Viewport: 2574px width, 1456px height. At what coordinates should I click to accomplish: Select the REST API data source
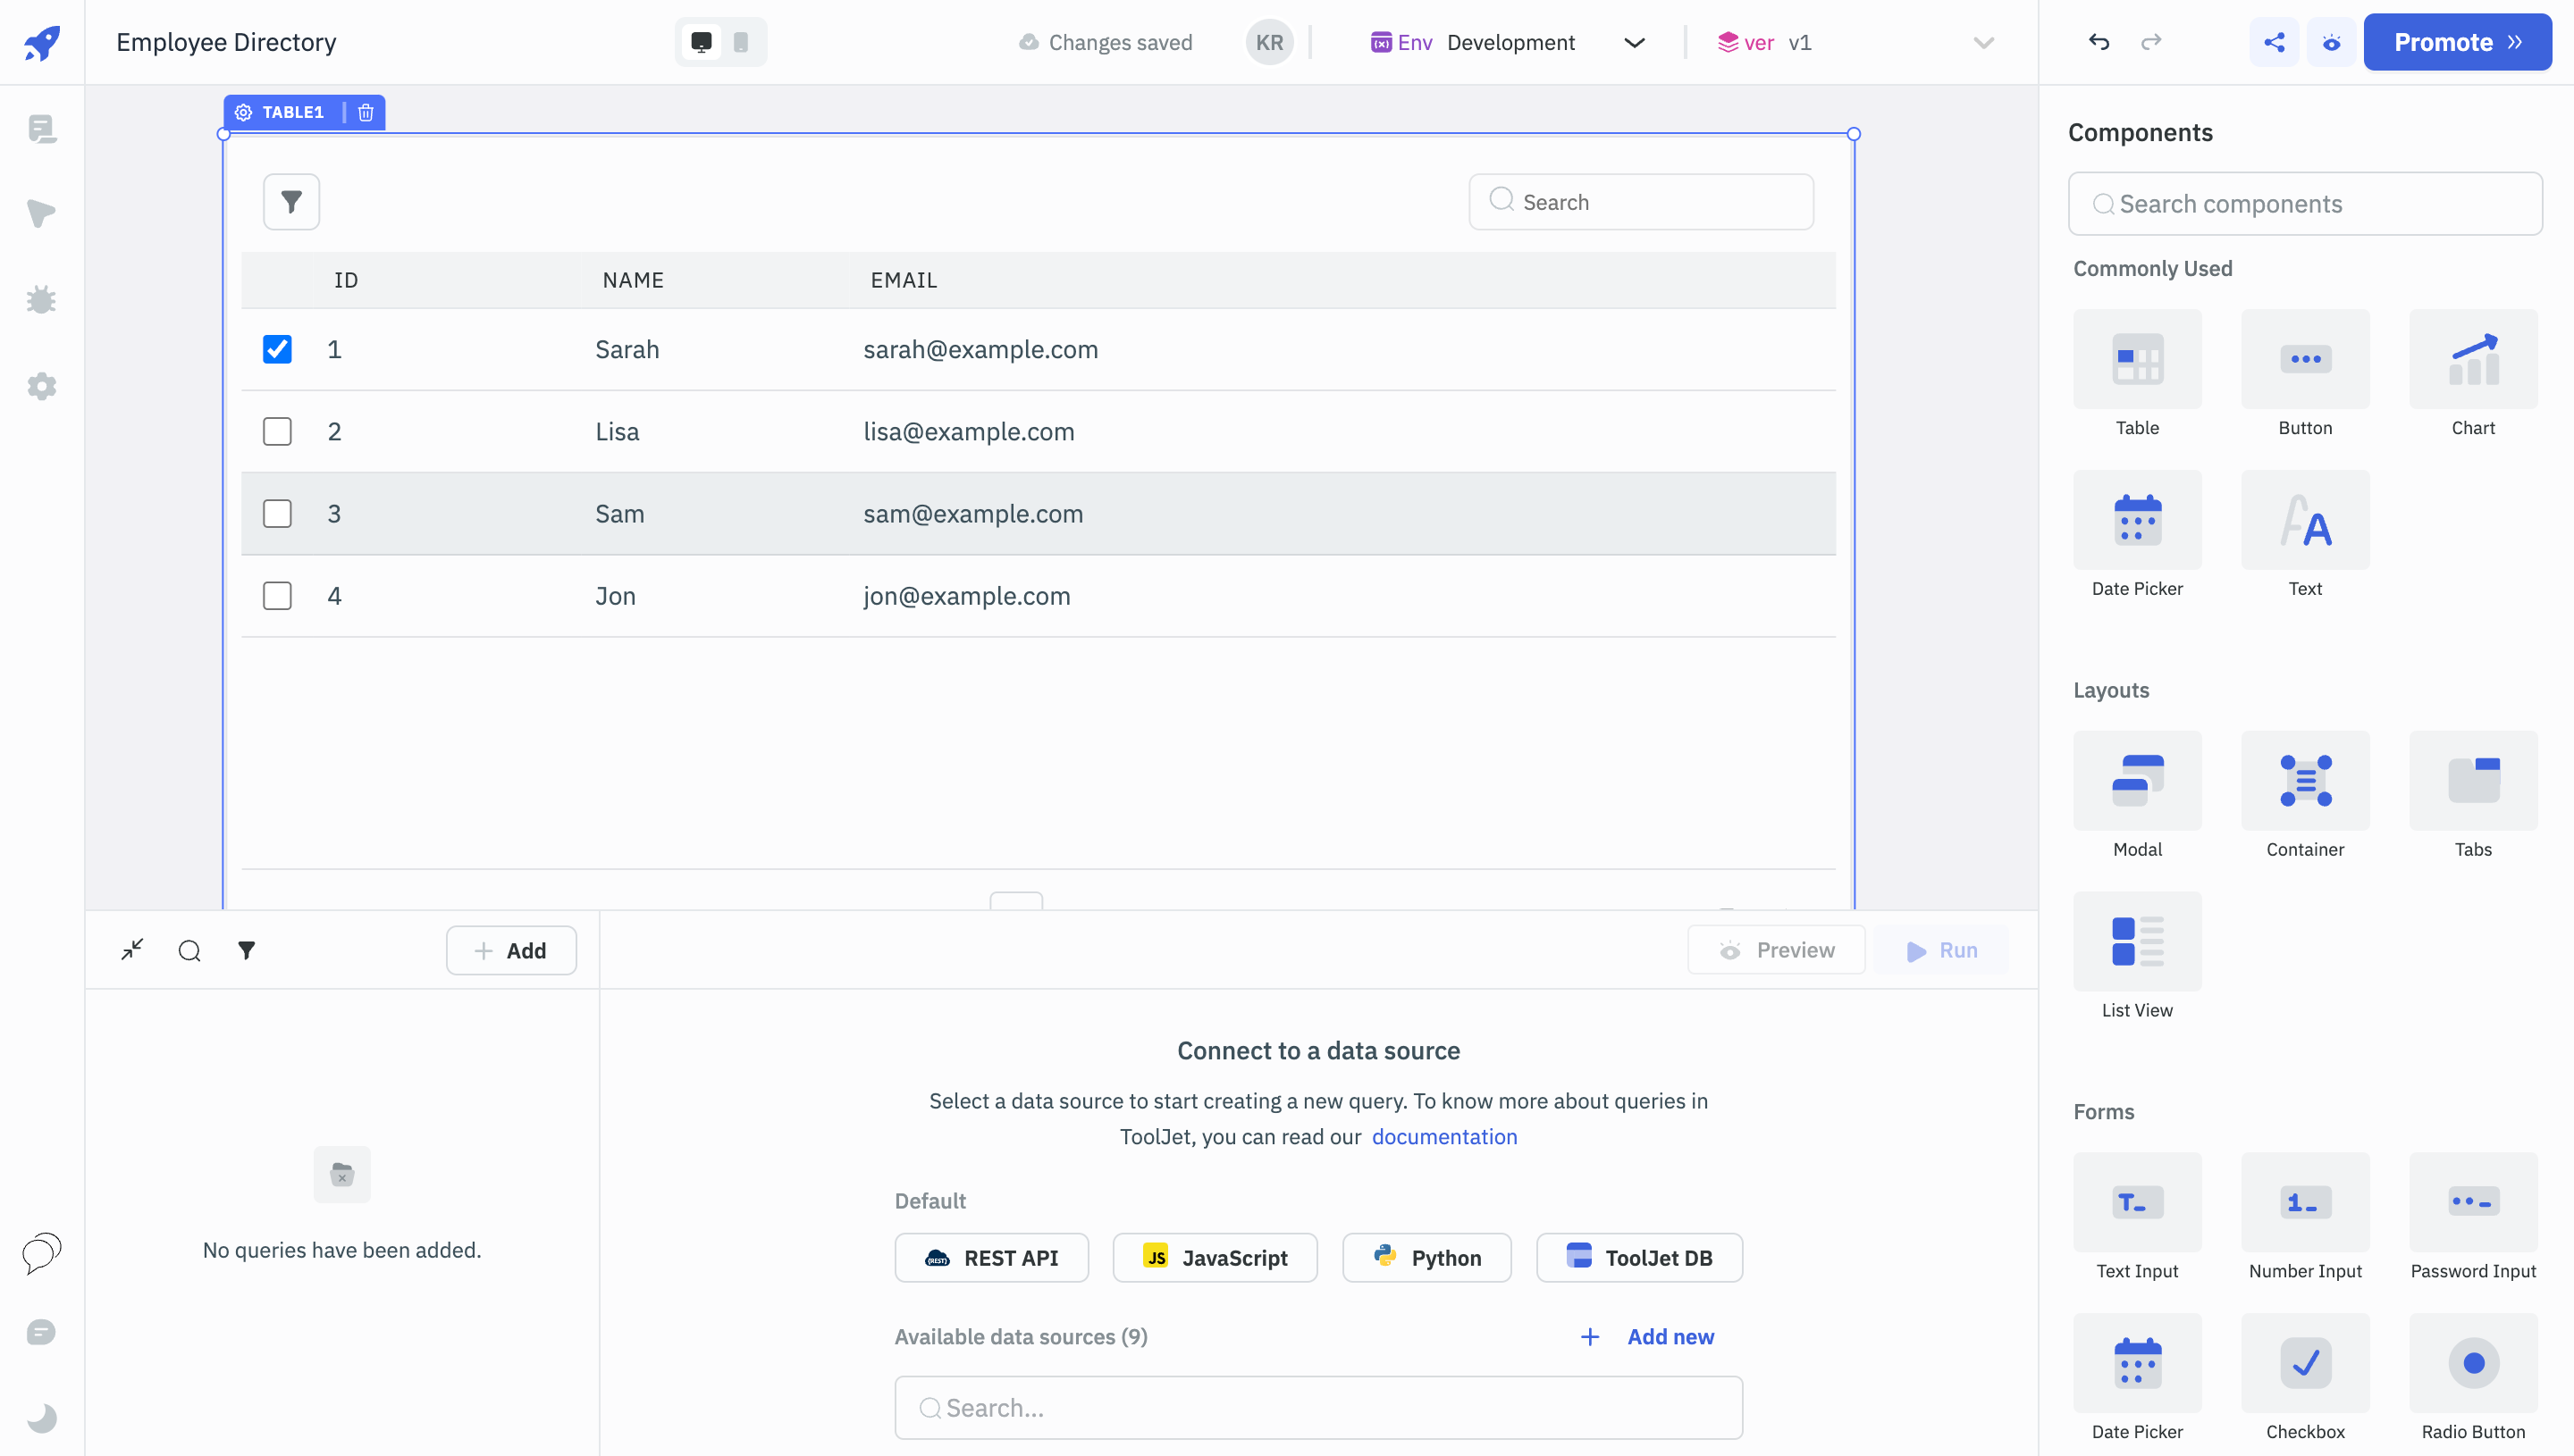(x=991, y=1257)
